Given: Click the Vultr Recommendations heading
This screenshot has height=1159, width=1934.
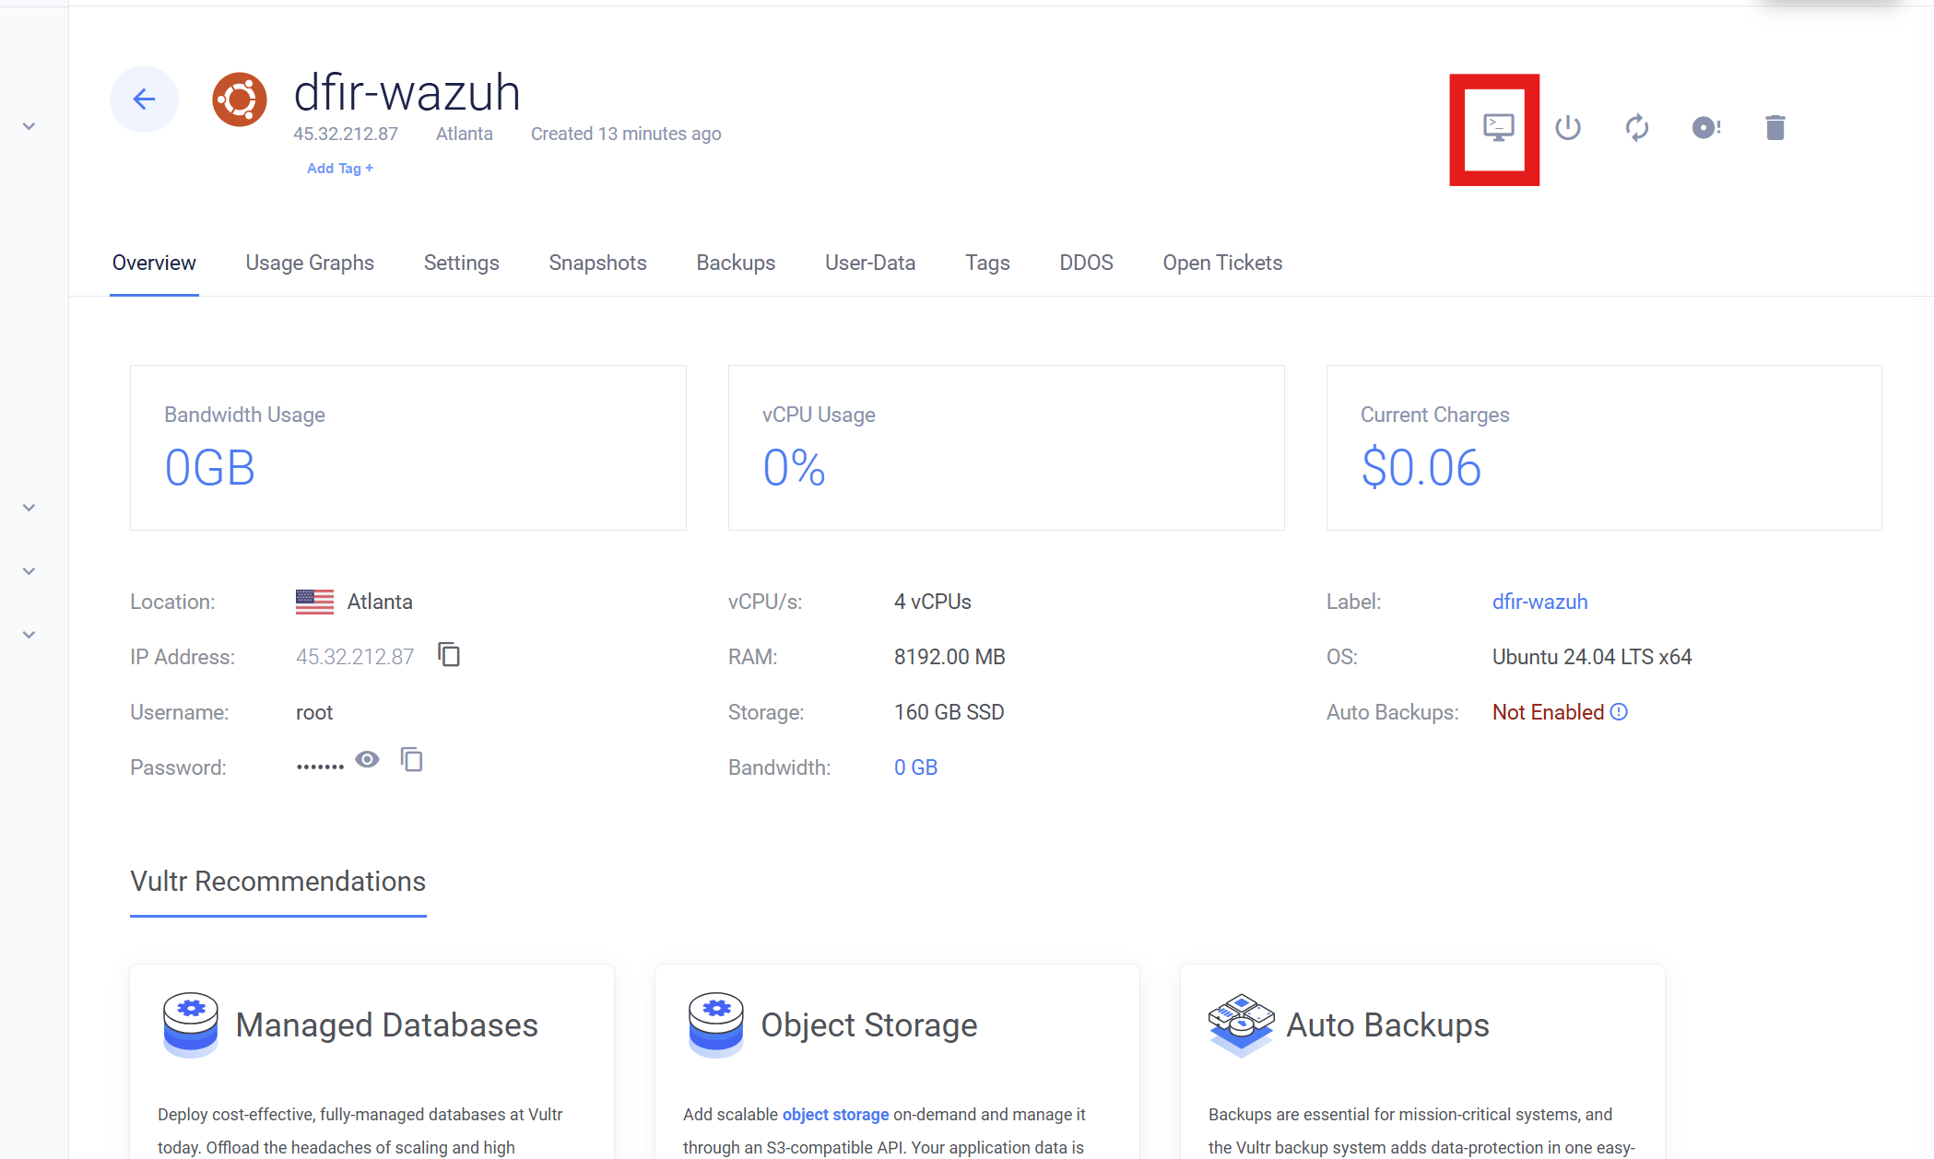Looking at the screenshot, I should pyautogui.click(x=277, y=882).
